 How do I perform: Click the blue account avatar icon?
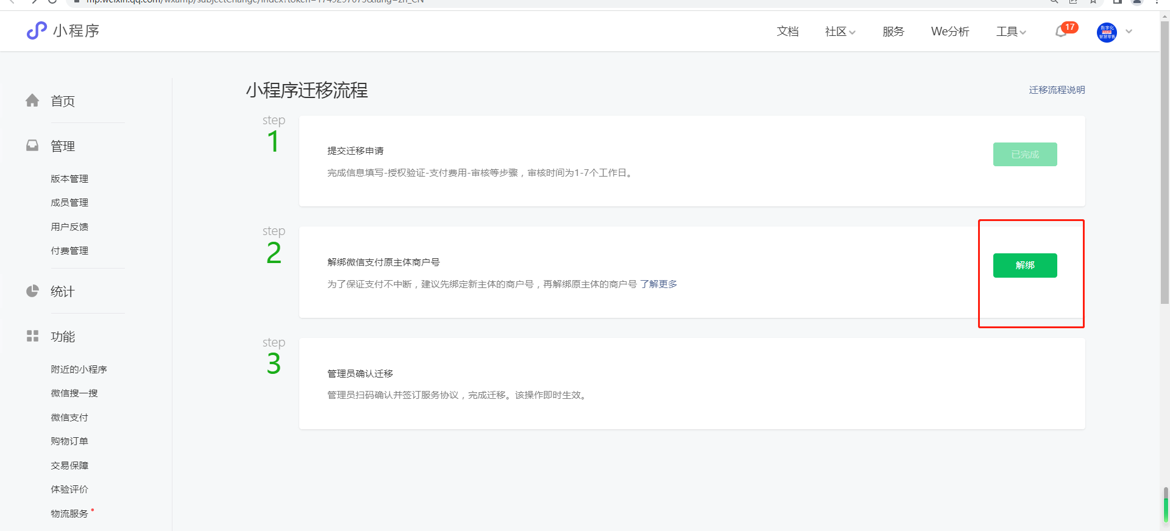(x=1106, y=32)
